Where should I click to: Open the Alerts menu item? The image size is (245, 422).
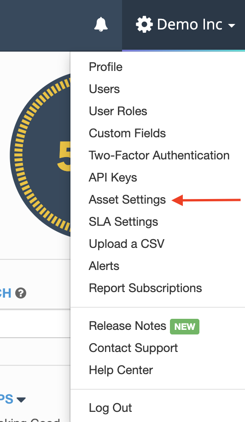click(x=104, y=266)
